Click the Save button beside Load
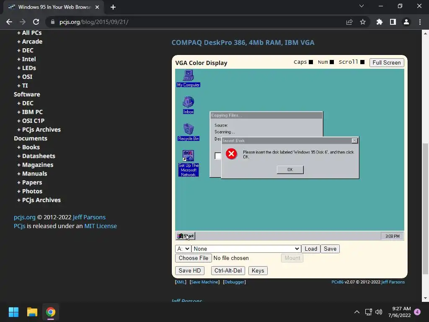The width and height of the screenshot is (429, 322). [x=330, y=249]
